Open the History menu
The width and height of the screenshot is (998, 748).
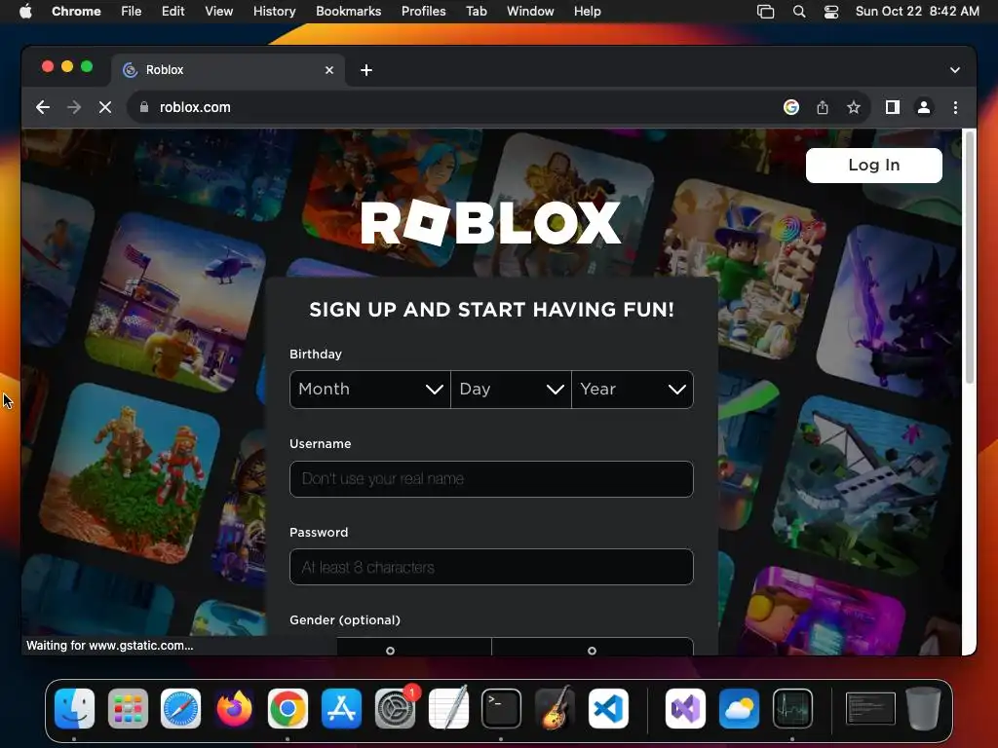[x=274, y=12]
